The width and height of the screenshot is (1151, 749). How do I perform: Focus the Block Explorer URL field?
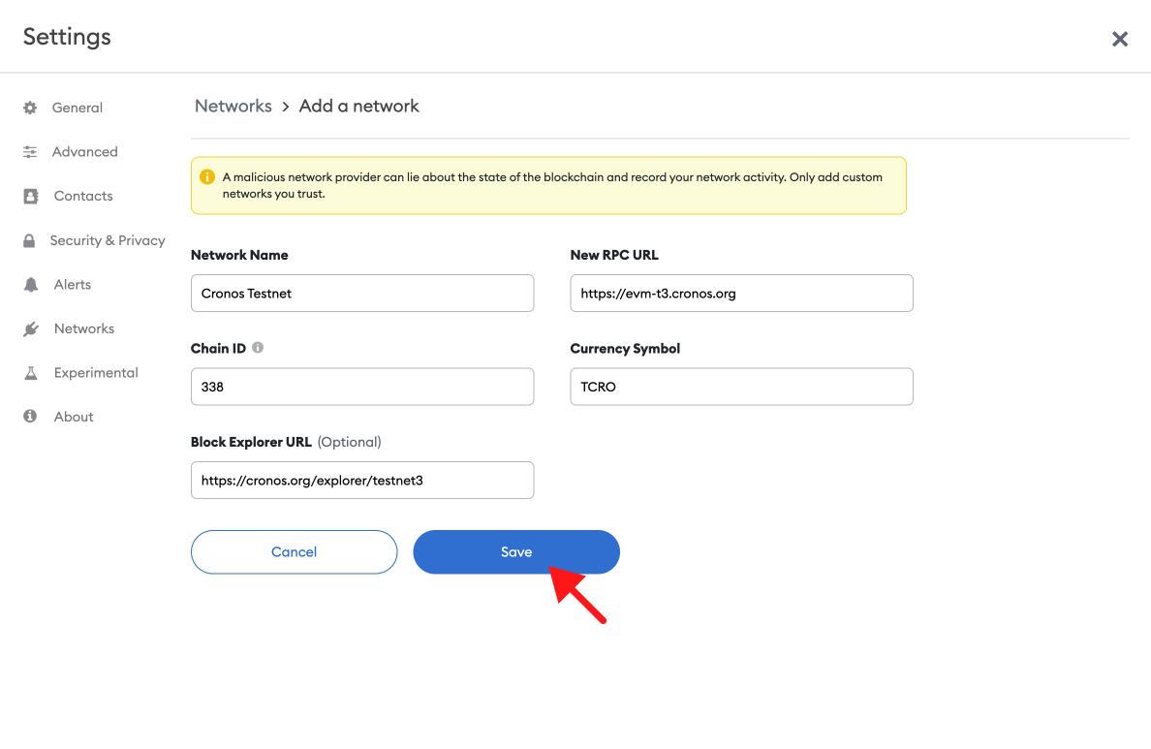coord(362,481)
